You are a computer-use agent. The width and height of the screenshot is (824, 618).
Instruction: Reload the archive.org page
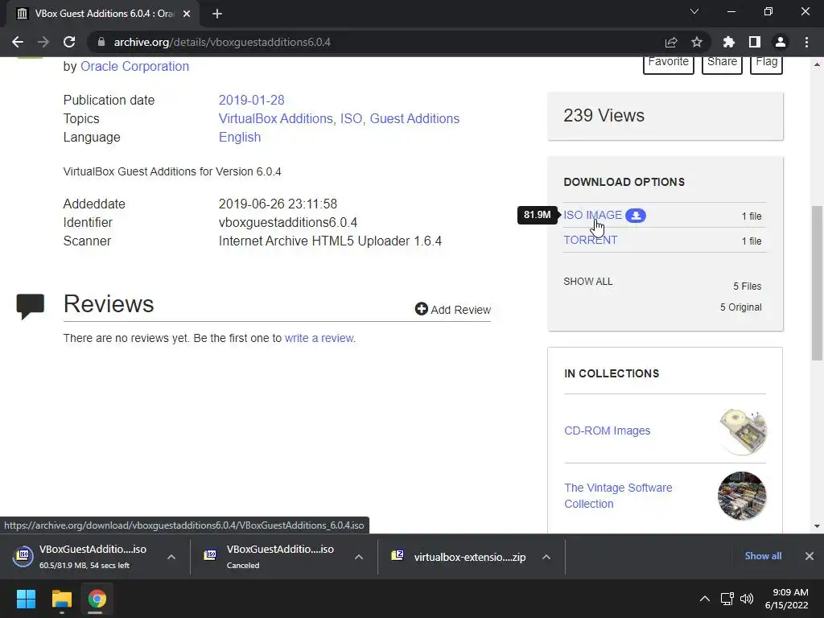[69, 42]
